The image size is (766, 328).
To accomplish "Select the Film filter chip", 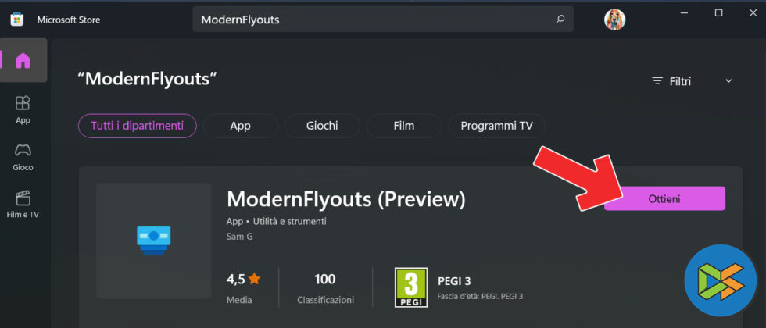I will [404, 126].
